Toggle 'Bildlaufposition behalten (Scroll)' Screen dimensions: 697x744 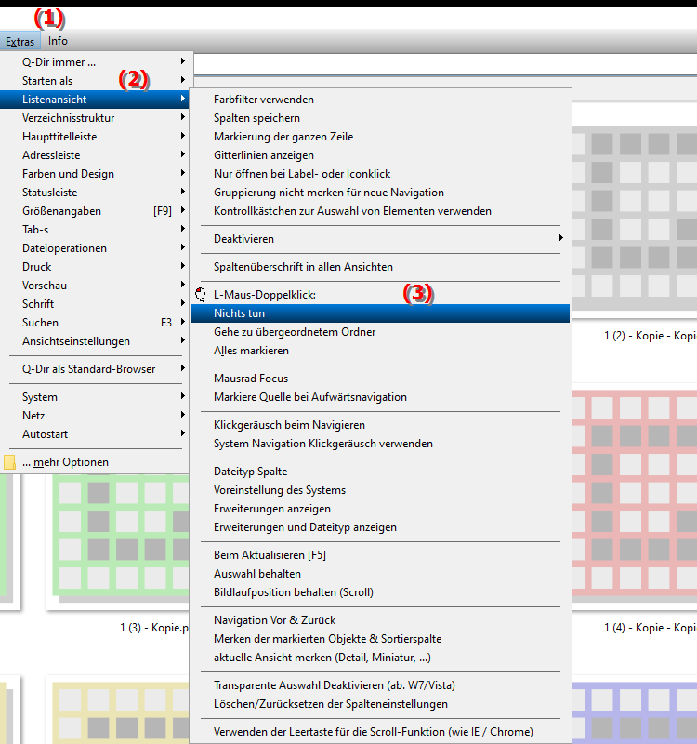point(380,592)
